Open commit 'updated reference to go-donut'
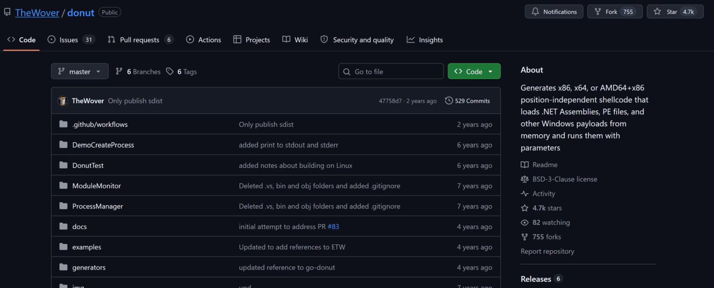The width and height of the screenshot is (714, 288). coord(287,268)
